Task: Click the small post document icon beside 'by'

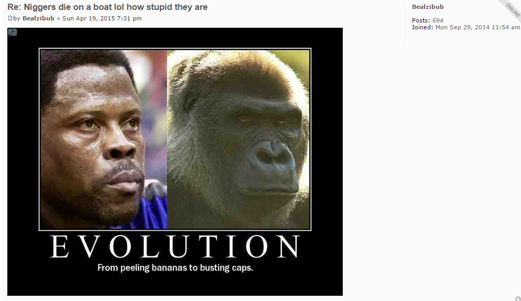Action: pyautogui.click(x=10, y=18)
